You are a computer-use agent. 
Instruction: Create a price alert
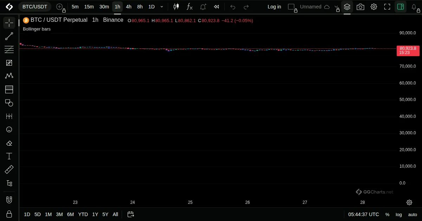point(203,7)
